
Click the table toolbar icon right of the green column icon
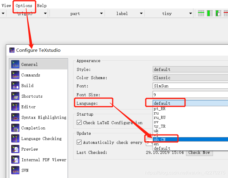[x=218, y=13]
